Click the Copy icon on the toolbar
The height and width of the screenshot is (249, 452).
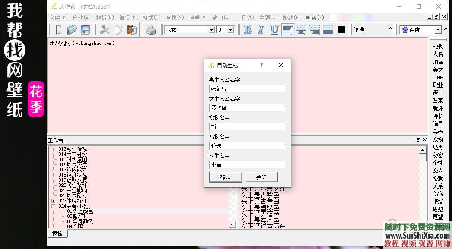pyautogui.click(x=117, y=29)
